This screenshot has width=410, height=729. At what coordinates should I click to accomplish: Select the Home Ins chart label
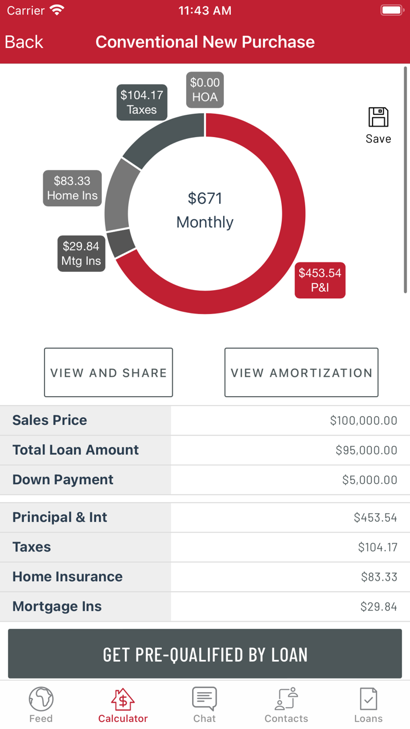point(71,188)
